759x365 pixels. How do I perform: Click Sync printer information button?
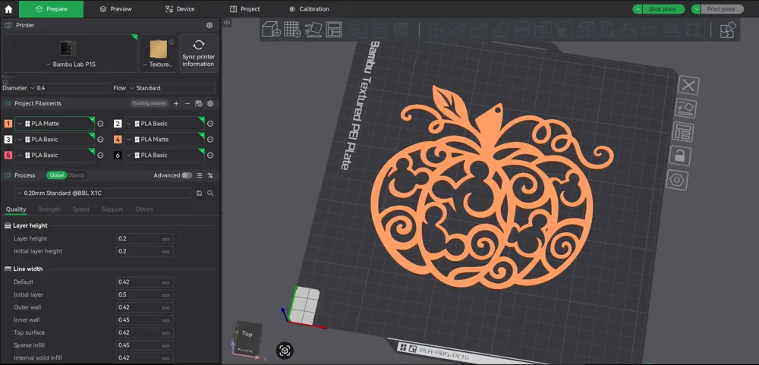198,53
